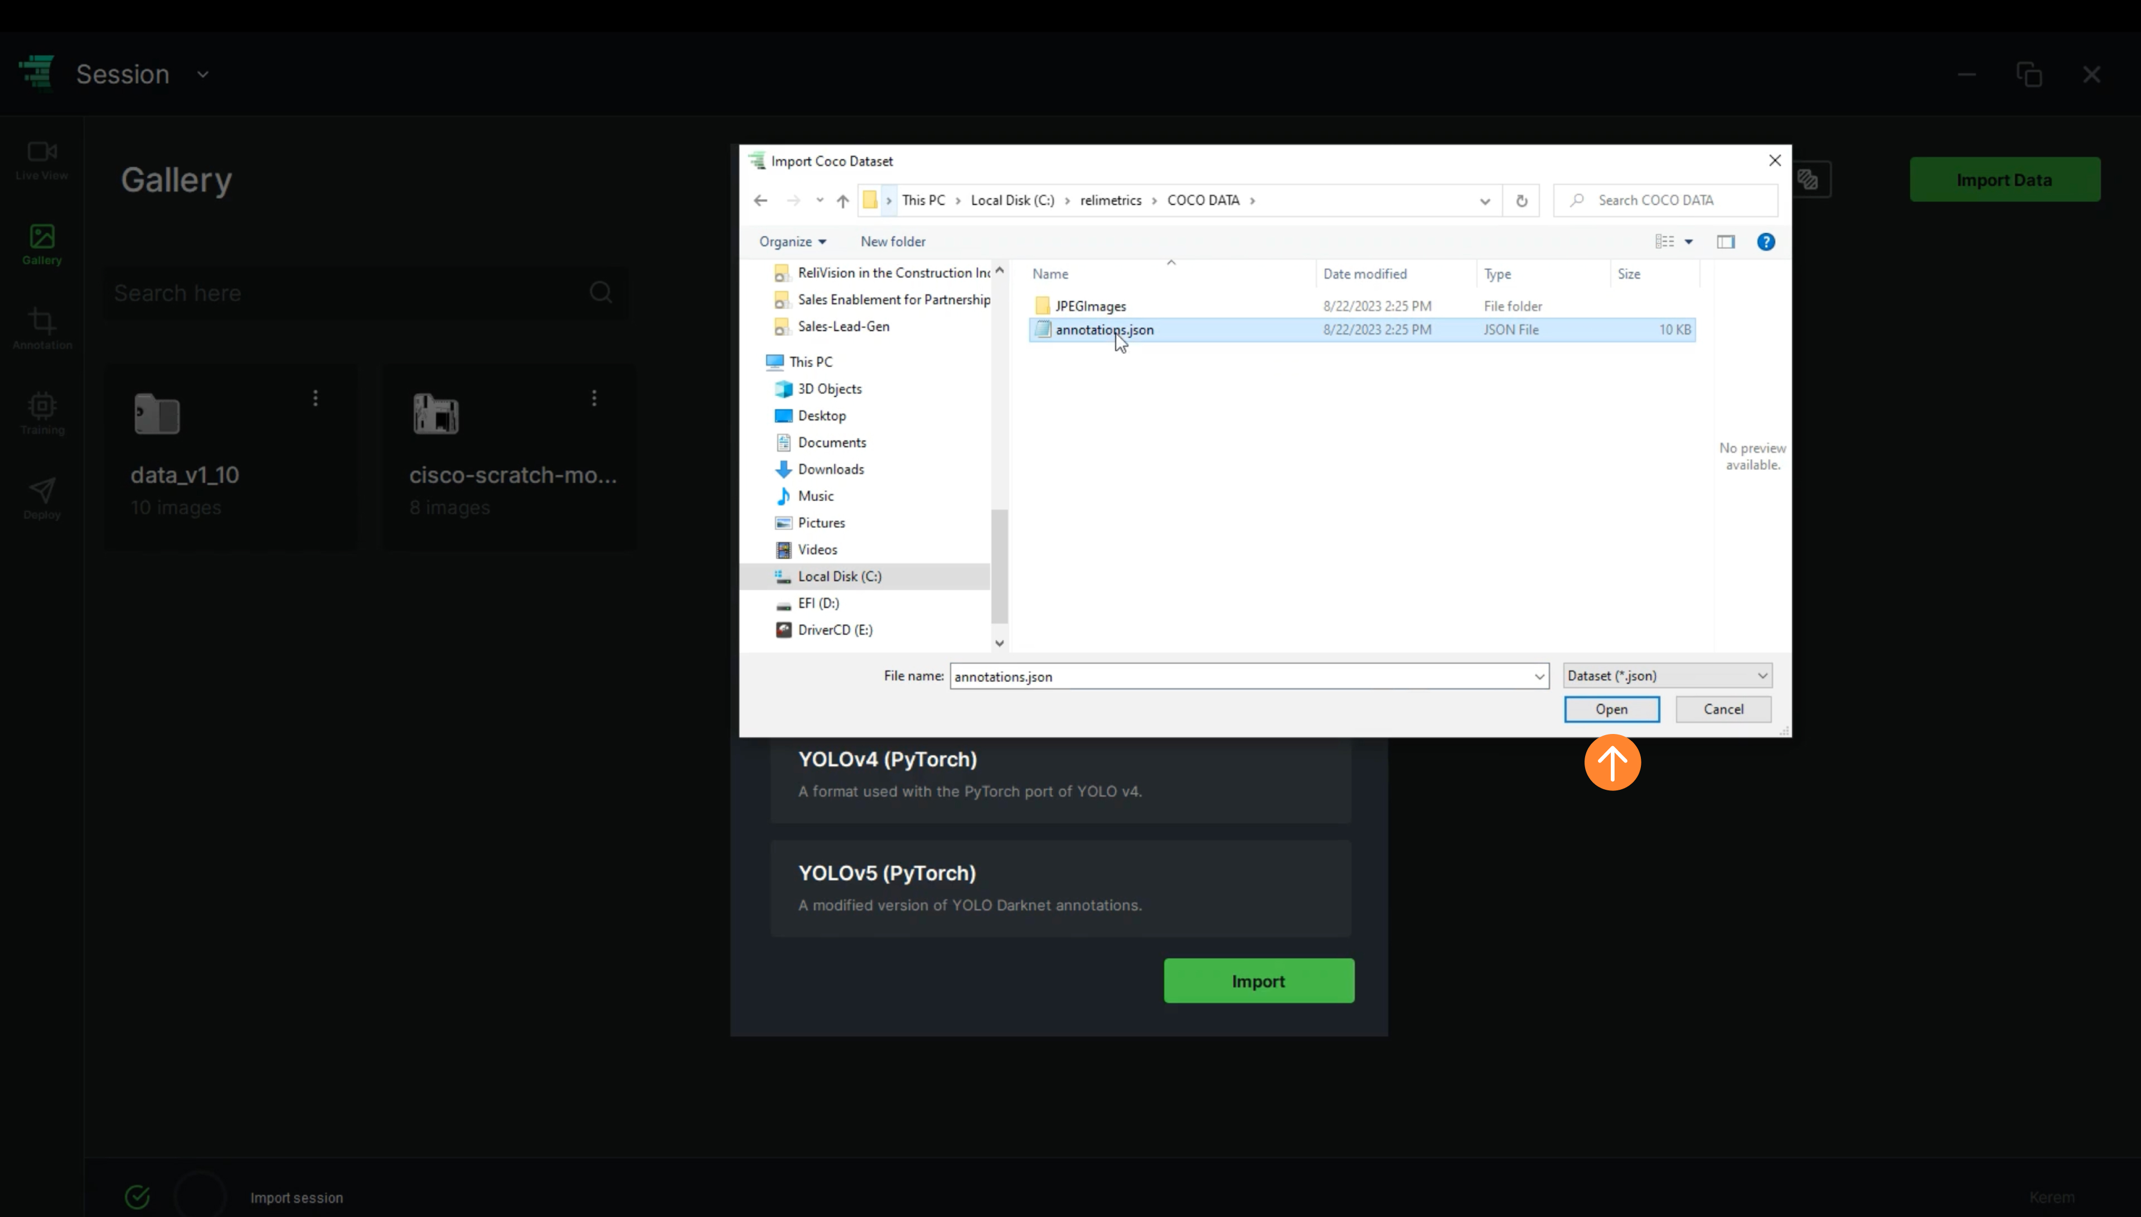This screenshot has width=2141, height=1217.
Task: Select DriverCD (E:) drive
Action: [x=824, y=629]
